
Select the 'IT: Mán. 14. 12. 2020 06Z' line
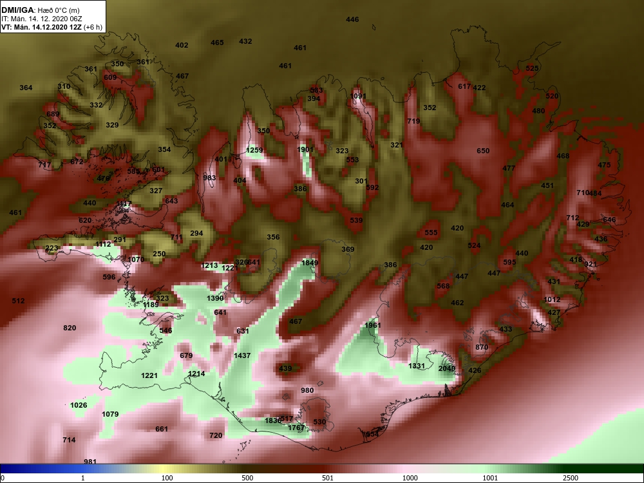(42, 19)
